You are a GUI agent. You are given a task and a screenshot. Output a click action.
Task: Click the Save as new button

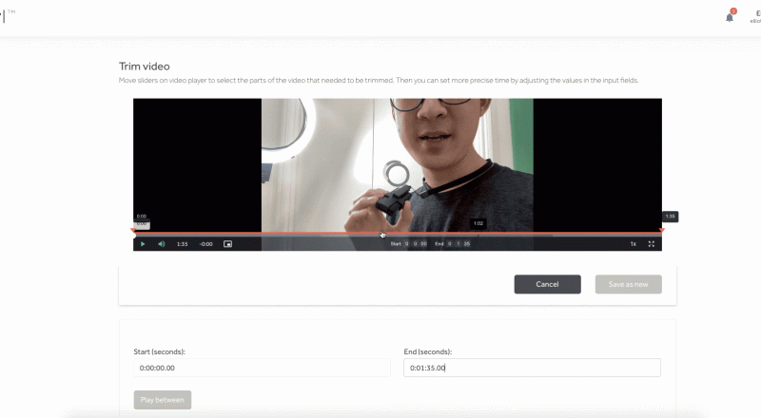(628, 284)
